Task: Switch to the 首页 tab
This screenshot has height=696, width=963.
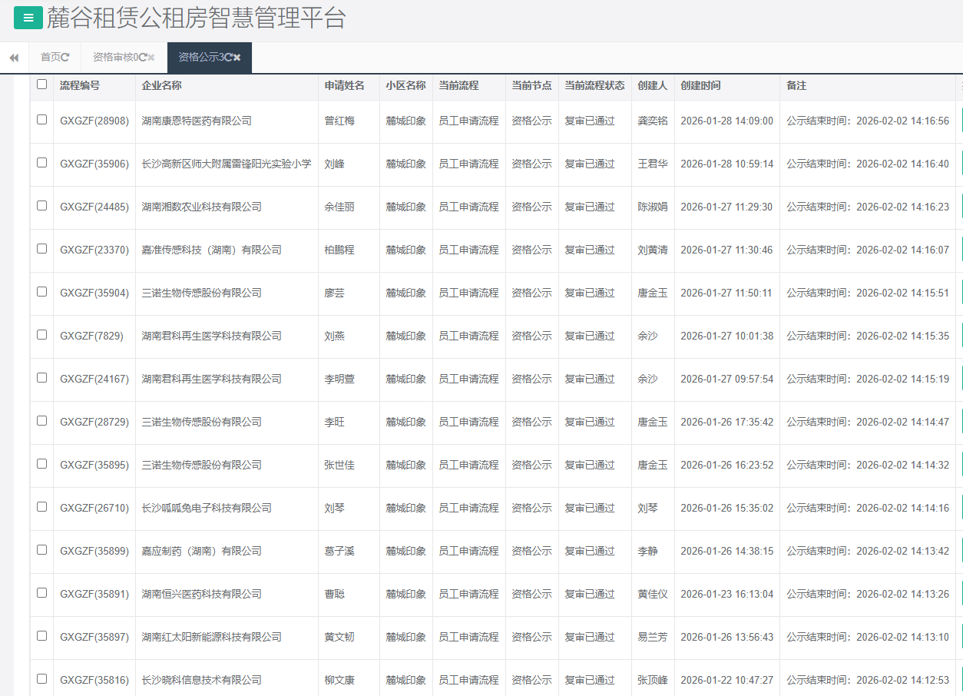Action: [48, 56]
